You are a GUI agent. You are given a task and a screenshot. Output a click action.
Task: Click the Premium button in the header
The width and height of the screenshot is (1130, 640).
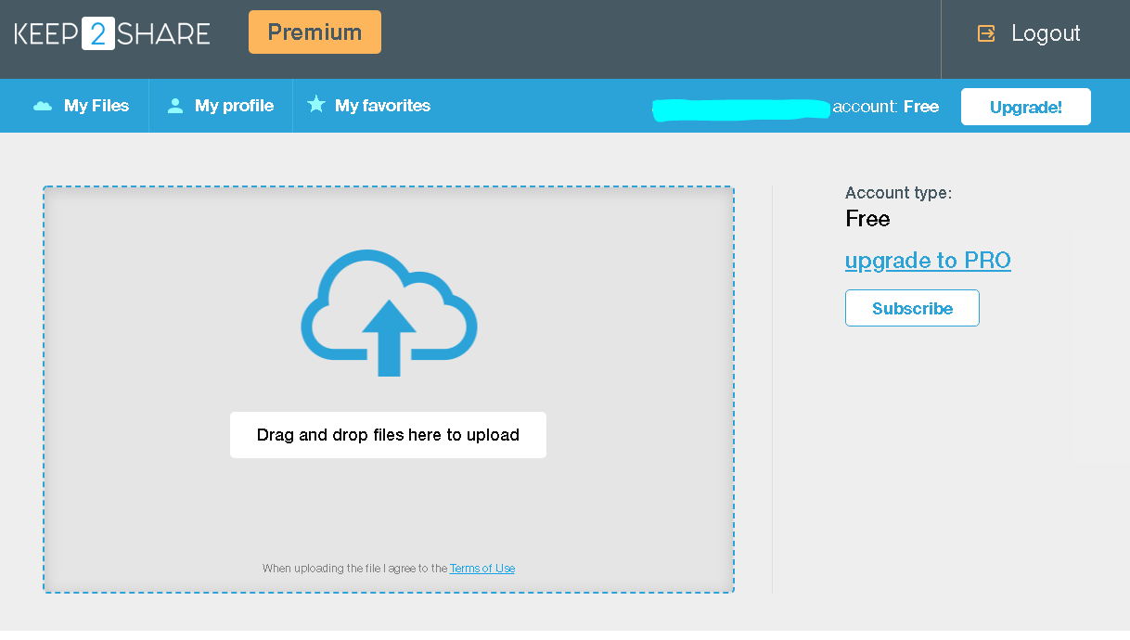pos(315,32)
